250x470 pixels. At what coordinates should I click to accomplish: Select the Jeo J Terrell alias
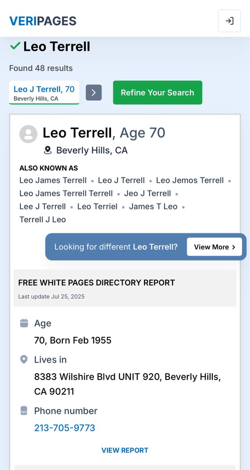[147, 193]
